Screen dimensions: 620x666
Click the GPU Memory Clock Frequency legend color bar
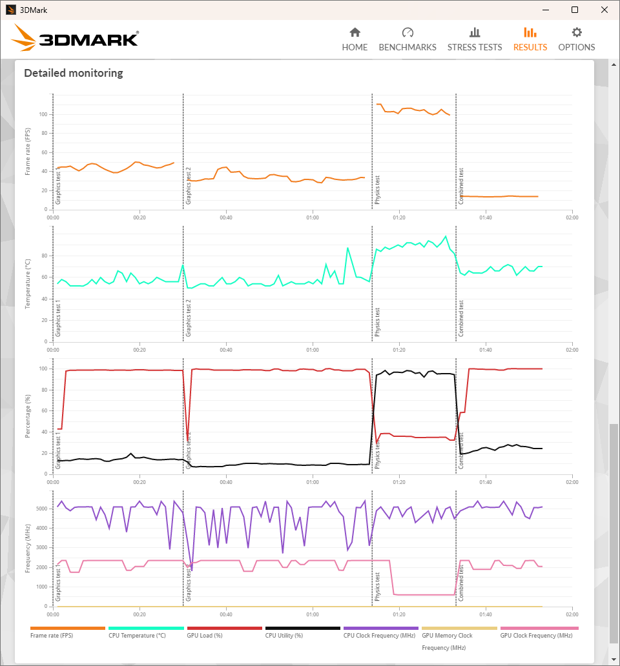point(459,628)
